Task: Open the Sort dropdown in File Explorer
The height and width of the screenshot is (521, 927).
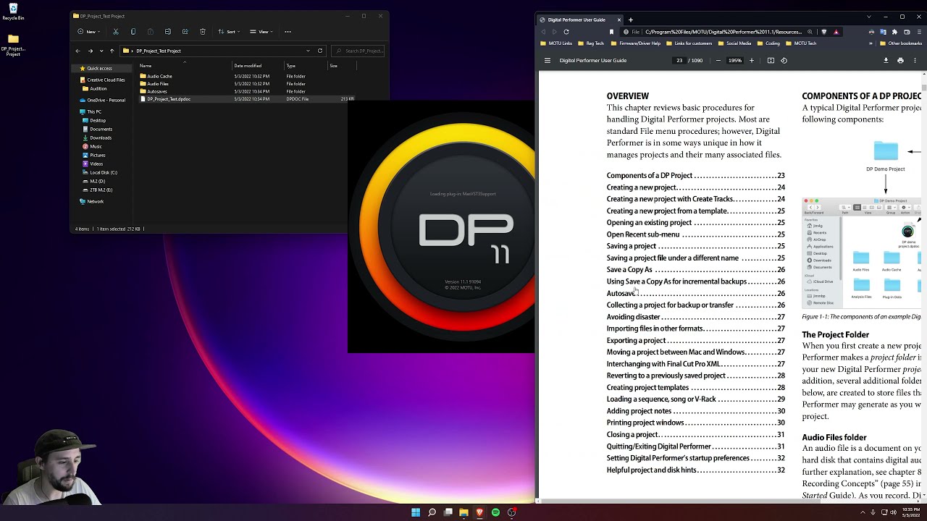Action: click(230, 32)
